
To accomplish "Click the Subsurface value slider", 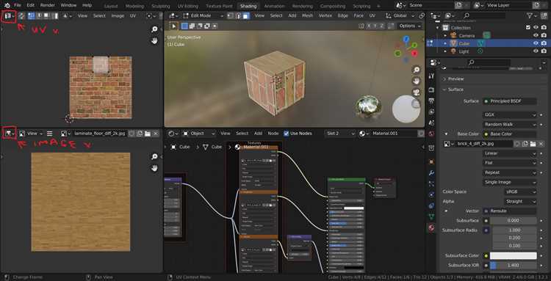I will tap(514, 221).
